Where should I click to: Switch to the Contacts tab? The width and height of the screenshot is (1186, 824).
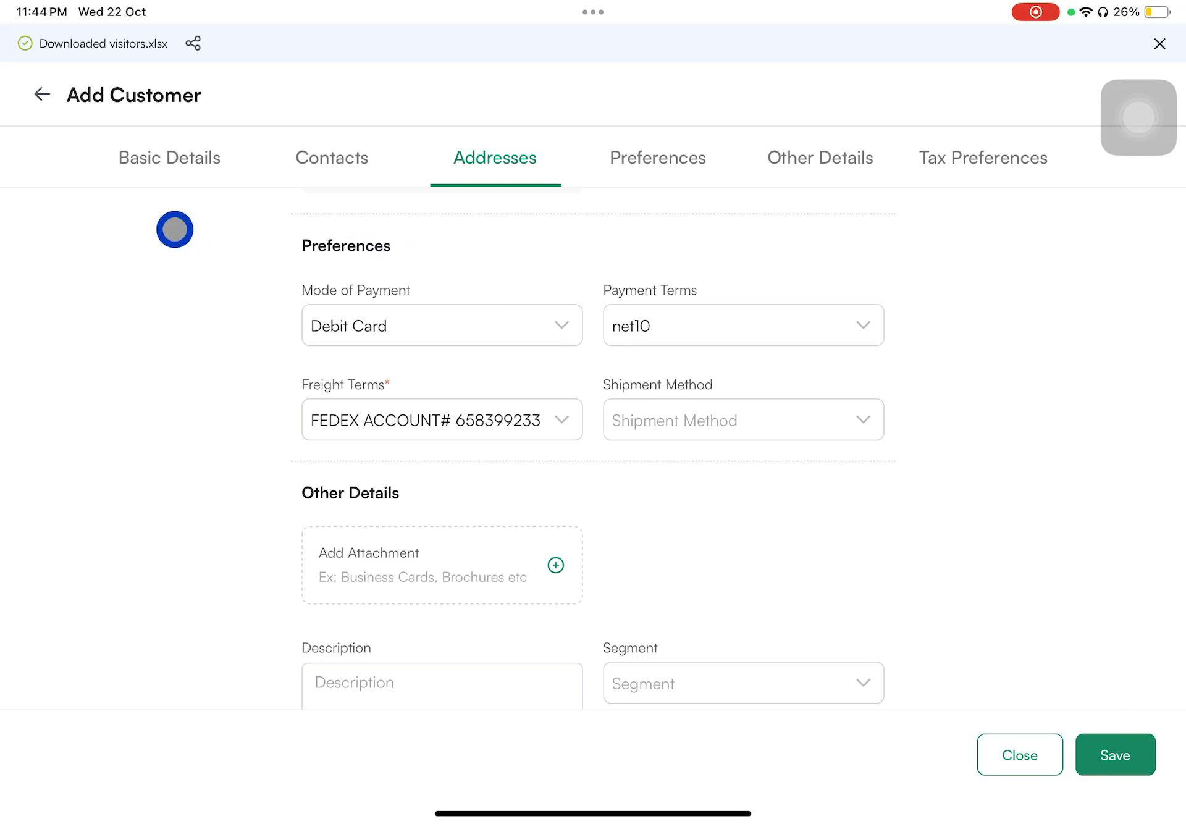[x=332, y=158]
